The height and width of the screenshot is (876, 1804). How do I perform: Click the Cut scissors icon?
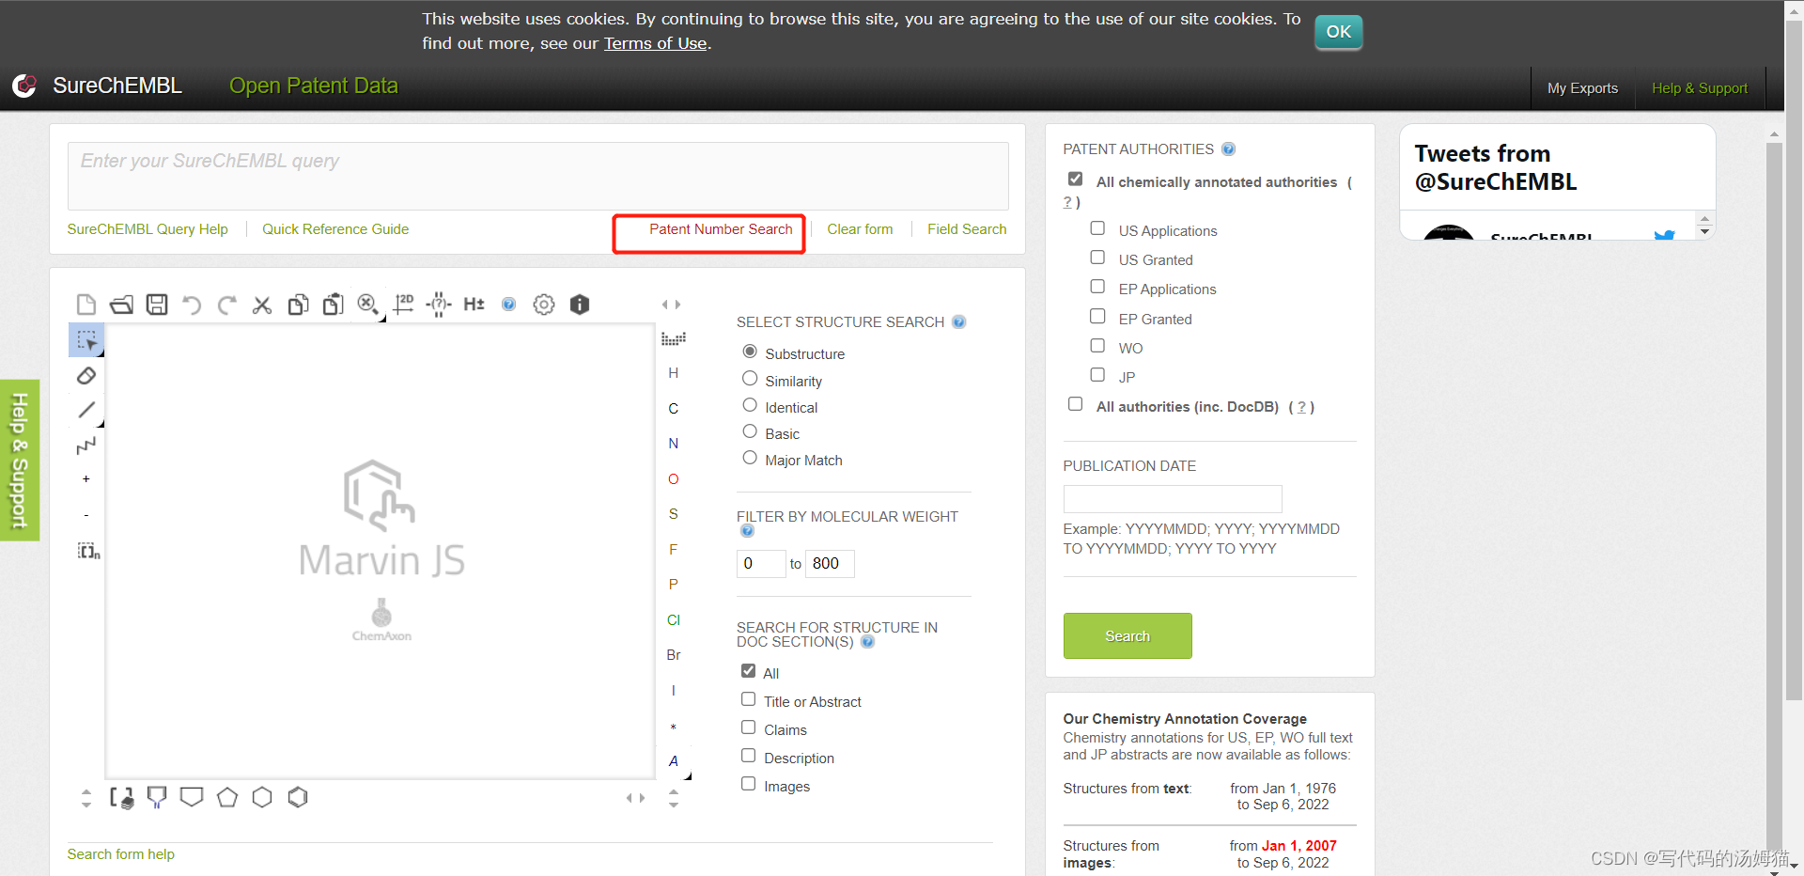(262, 305)
